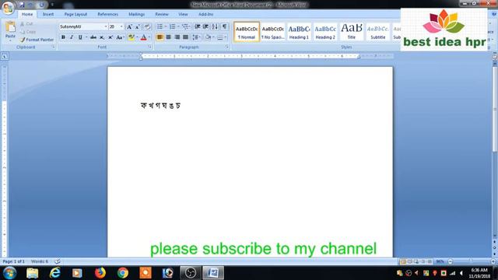The height and width of the screenshot is (280, 498).
Task: Open font color dropdown arrow
Action: click(149, 37)
